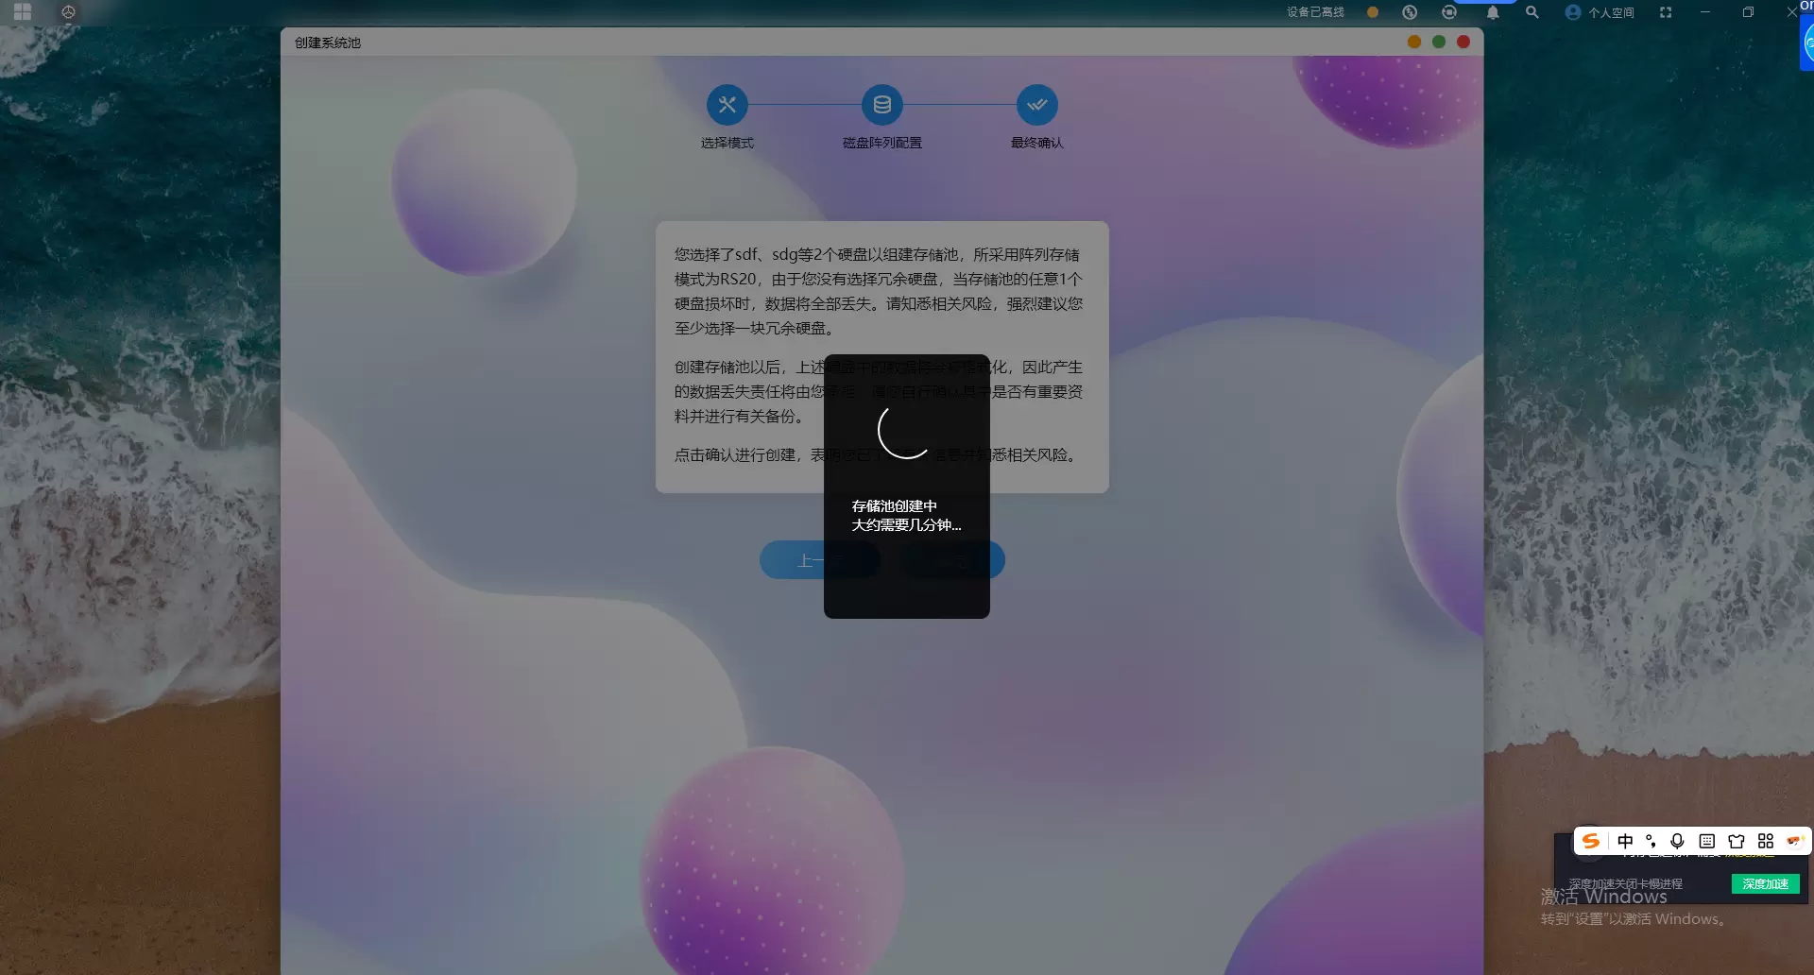Viewport: 1814px width, 975px height.
Task: Click the 最终确认 step icon
Action: point(1036,105)
